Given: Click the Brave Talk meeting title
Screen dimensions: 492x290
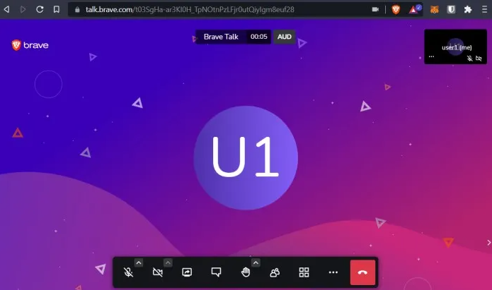Looking at the screenshot, I should tap(221, 37).
